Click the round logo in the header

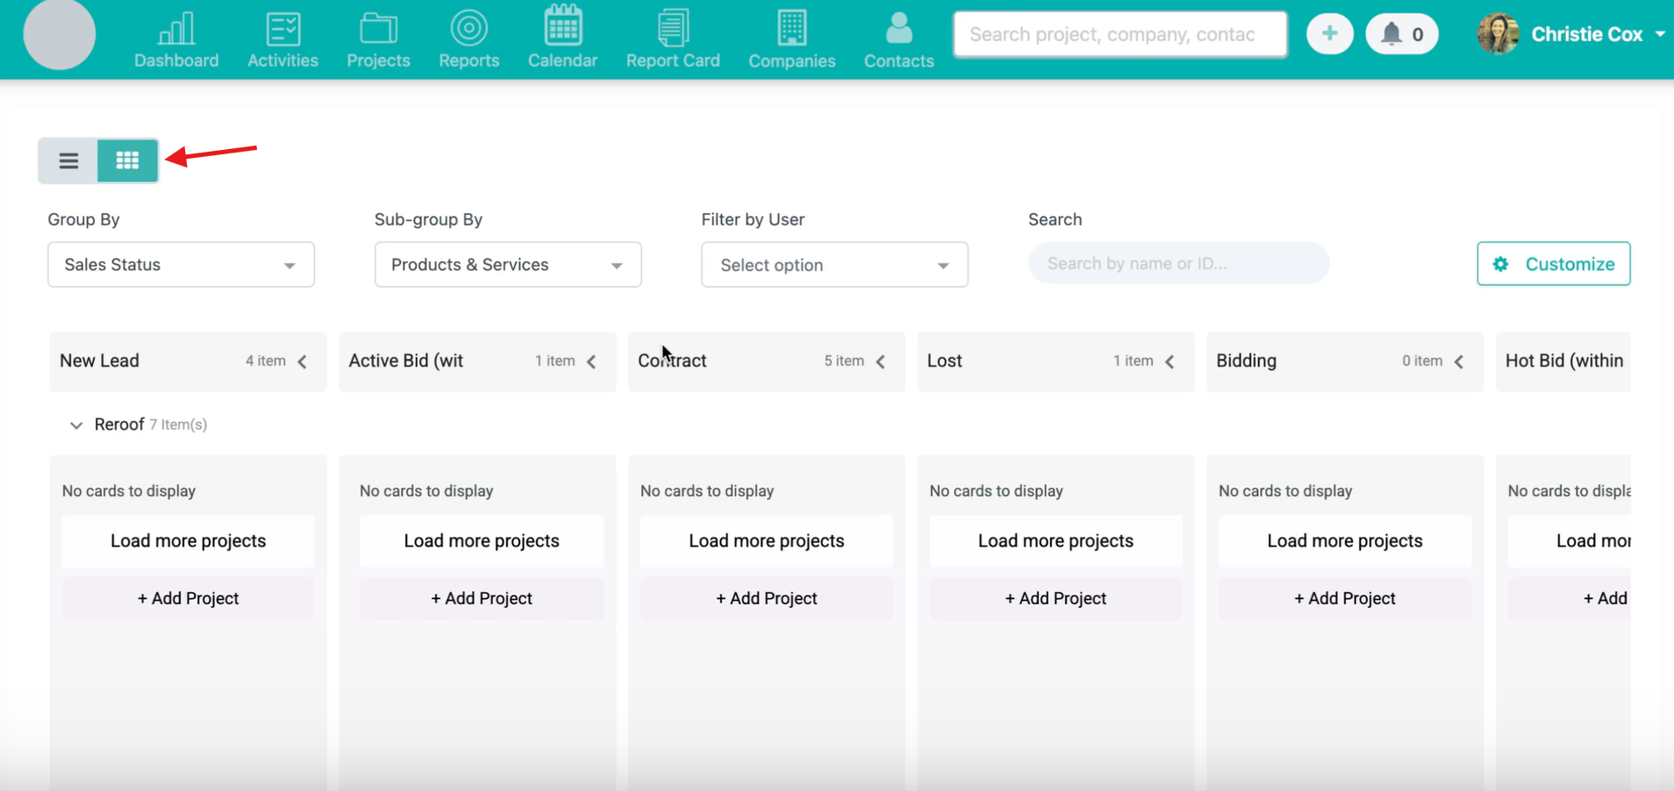(60, 34)
